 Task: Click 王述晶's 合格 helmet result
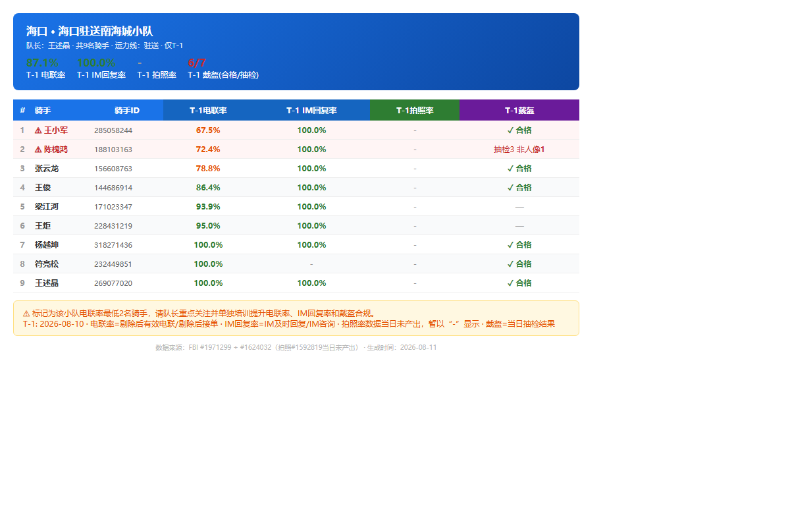pos(519,283)
